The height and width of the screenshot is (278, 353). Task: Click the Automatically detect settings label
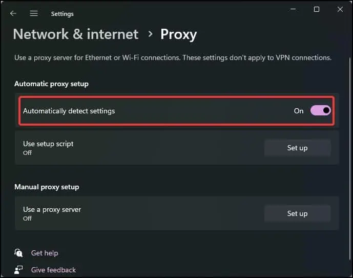click(x=69, y=111)
